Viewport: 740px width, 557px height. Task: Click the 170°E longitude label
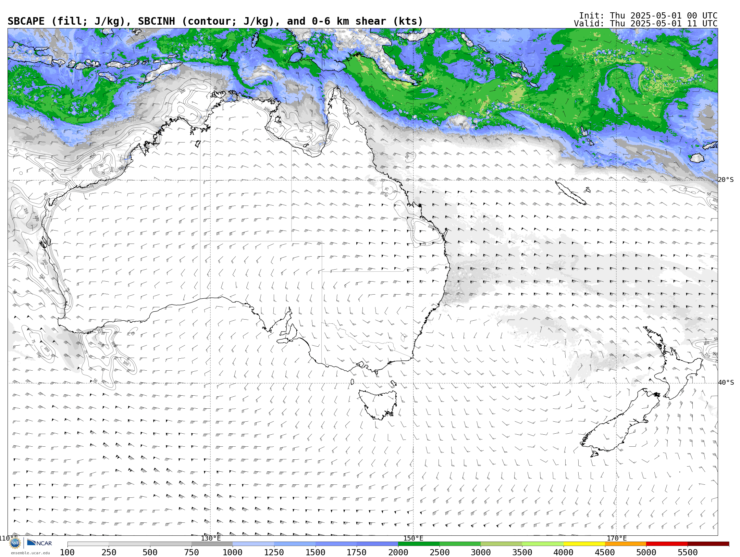pyautogui.click(x=617, y=538)
